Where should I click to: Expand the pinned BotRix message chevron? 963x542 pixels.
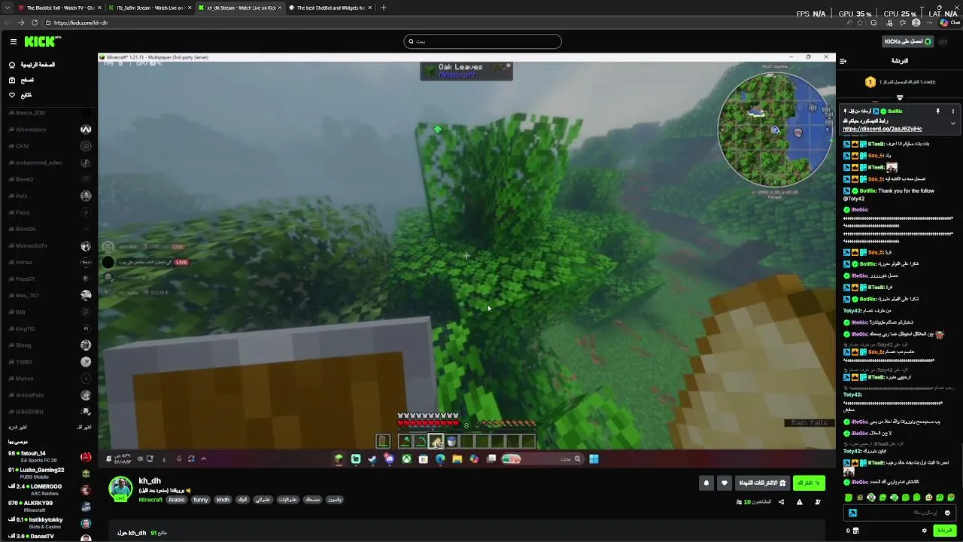click(x=952, y=123)
